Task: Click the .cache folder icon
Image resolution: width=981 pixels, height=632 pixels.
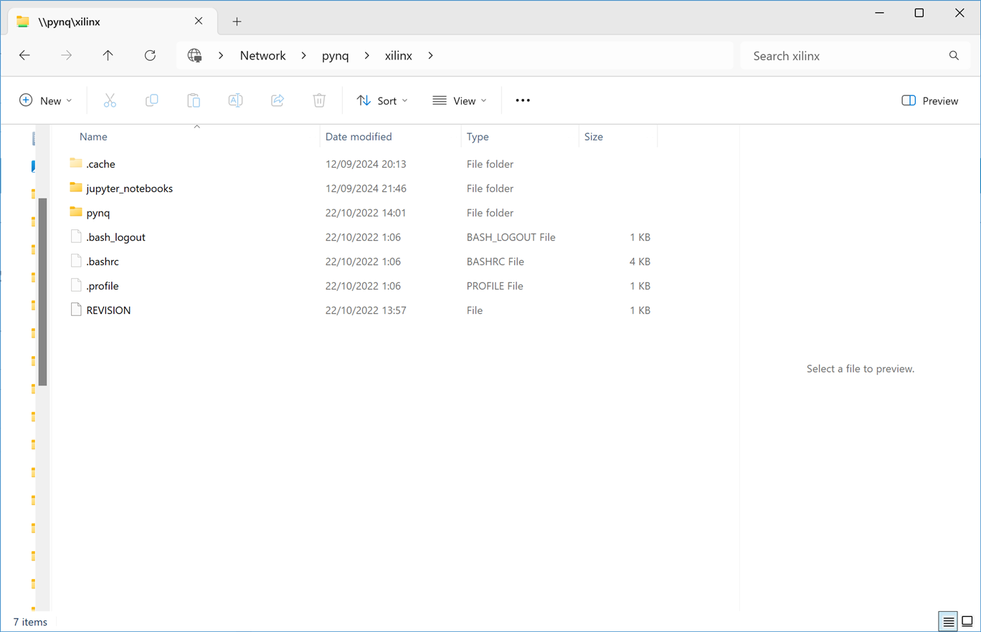Action: point(76,163)
